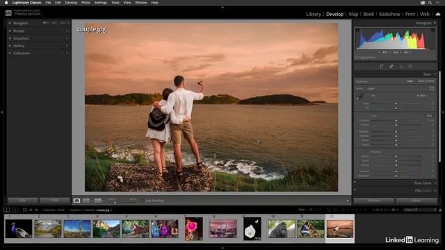
Task: Open the Apple menu
Action: [x=6, y=3]
